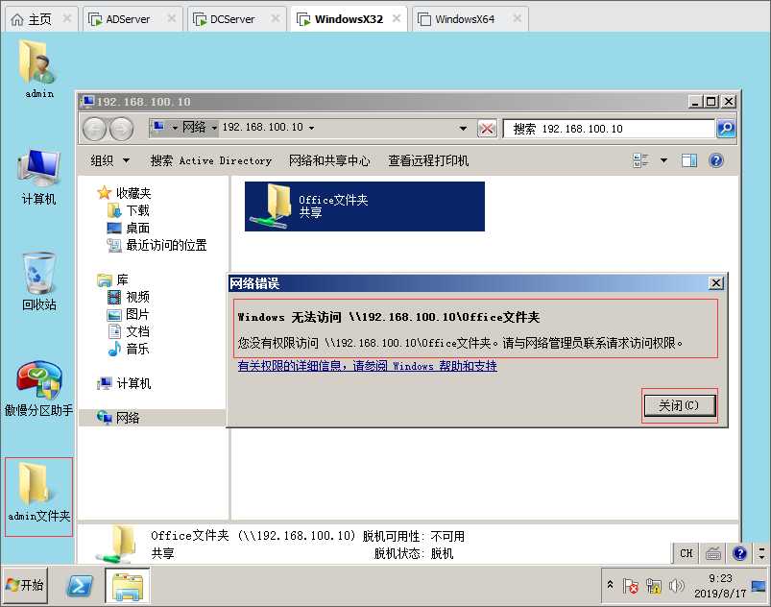Show hidden tray icons arrow
771x607 pixels.
(611, 584)
